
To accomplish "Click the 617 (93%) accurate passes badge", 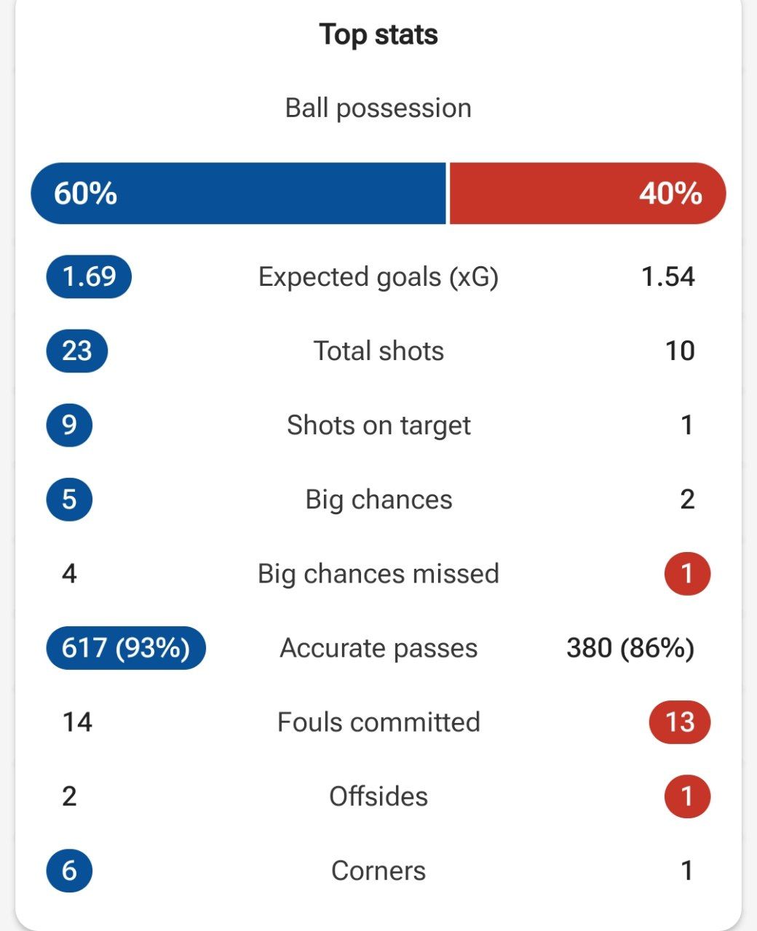I will 126,648.
